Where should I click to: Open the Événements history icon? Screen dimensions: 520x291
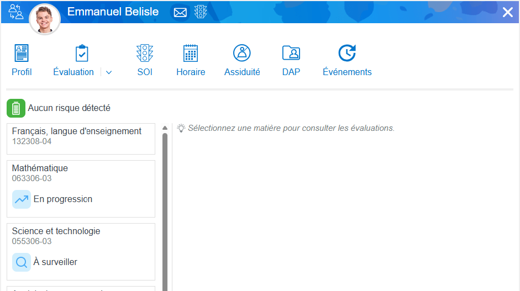click(x=347, y=54)
